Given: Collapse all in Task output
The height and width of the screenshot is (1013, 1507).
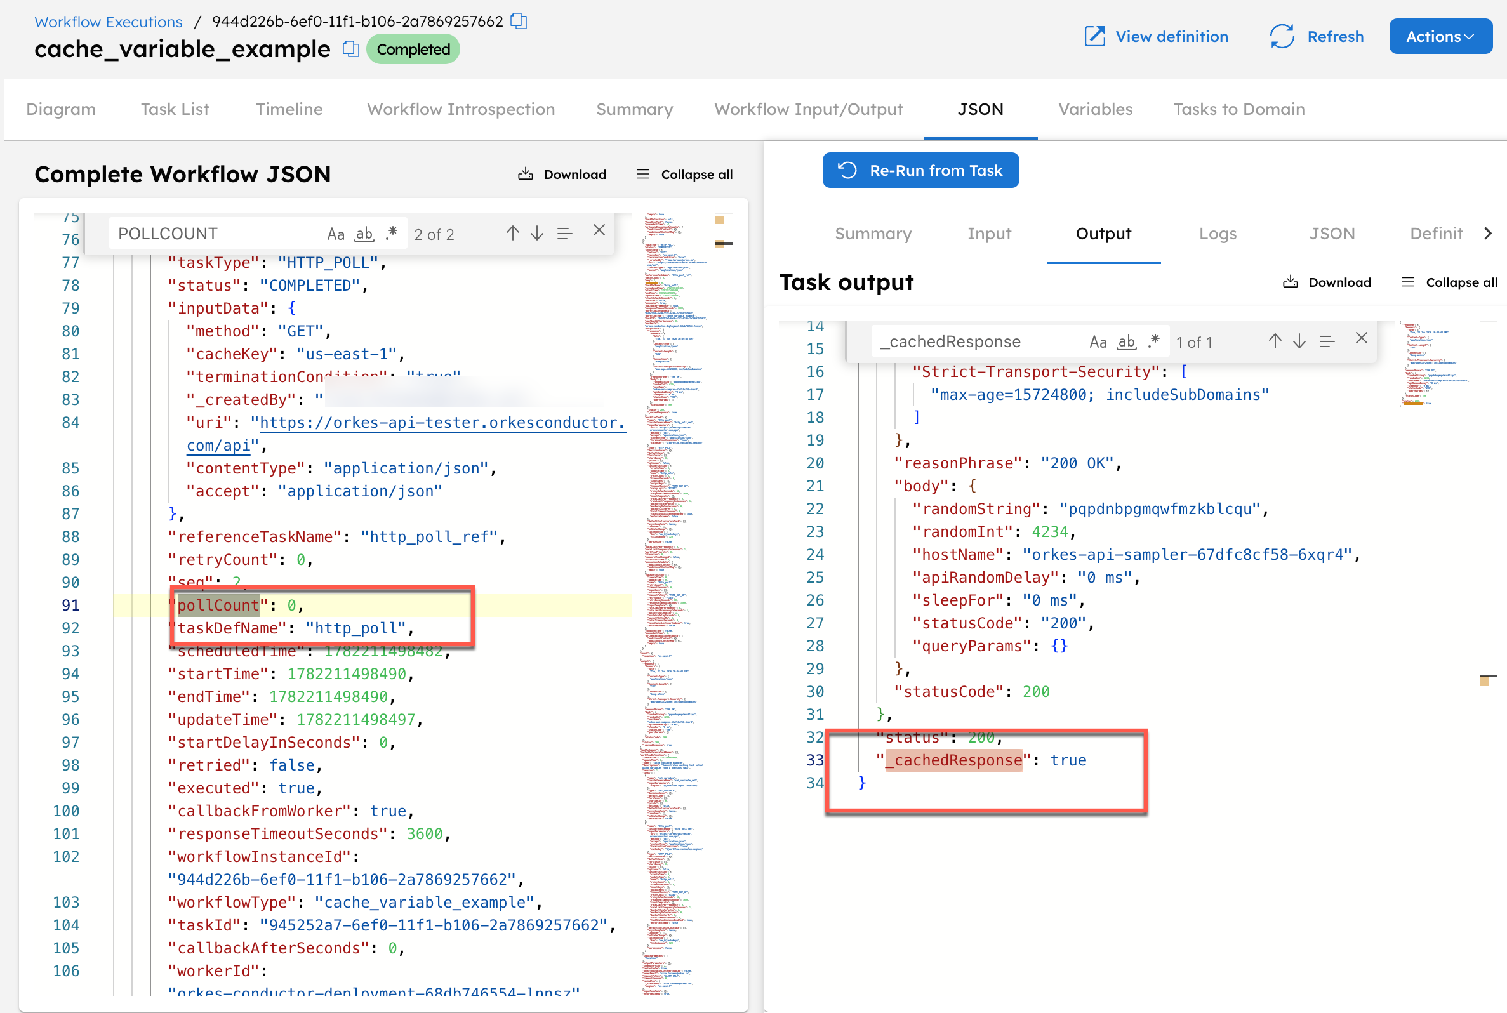Looking at the screenshot, I should pos(1449,282).
